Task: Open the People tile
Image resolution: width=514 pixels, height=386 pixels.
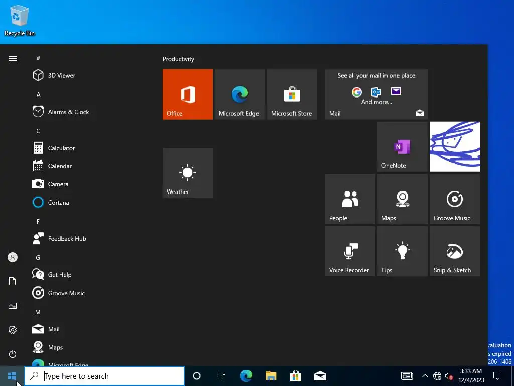Action: click(350, 199)
